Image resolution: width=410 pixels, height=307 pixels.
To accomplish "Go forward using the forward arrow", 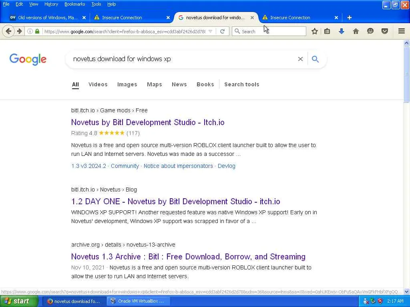I will (19, 31).
